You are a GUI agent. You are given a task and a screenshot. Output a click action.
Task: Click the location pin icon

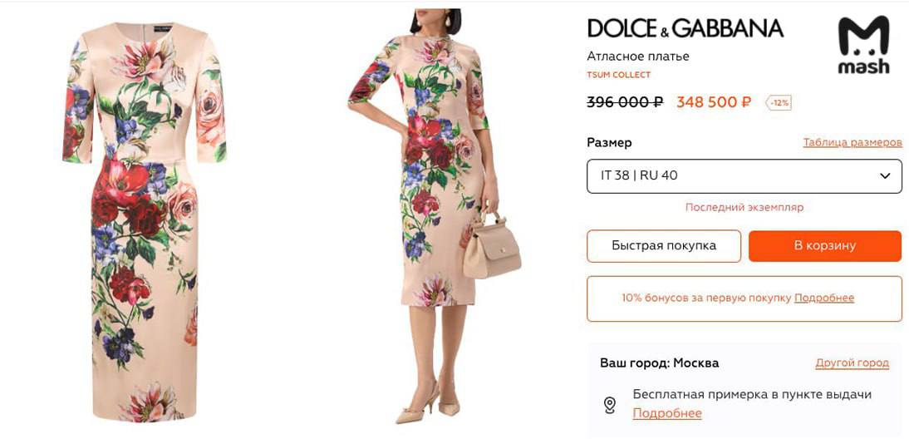(x=609, y=405)
